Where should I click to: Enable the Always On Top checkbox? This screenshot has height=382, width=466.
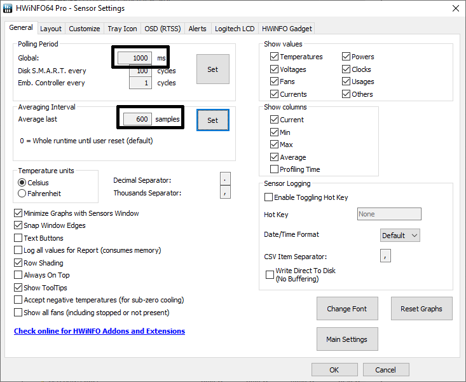tap(41, 275)
